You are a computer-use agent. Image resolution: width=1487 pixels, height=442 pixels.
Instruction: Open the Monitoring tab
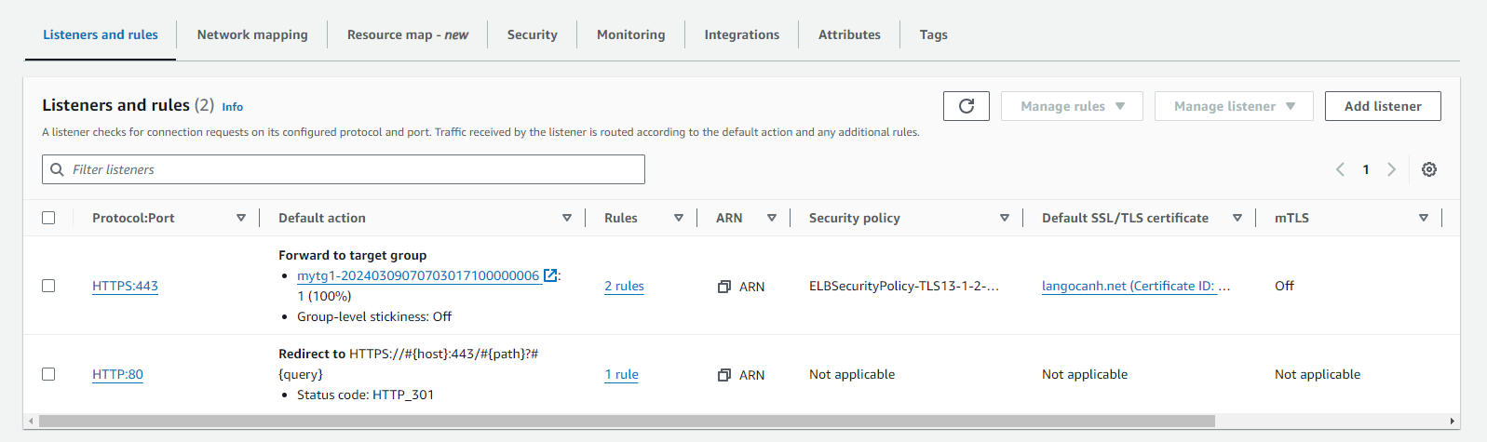[x=630, y=34]
